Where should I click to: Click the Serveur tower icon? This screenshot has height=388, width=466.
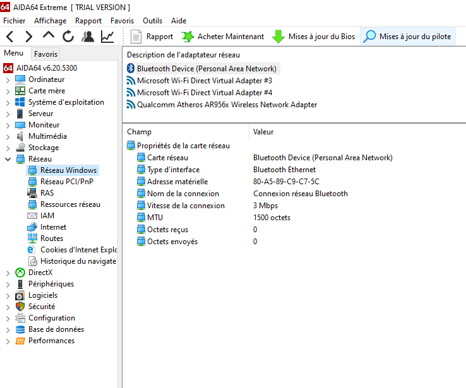(20, 114)
